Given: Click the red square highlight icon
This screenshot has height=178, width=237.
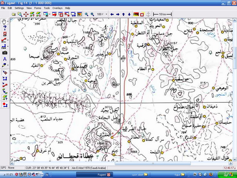Looking at the screenshot, I should (x=142, y=14).
